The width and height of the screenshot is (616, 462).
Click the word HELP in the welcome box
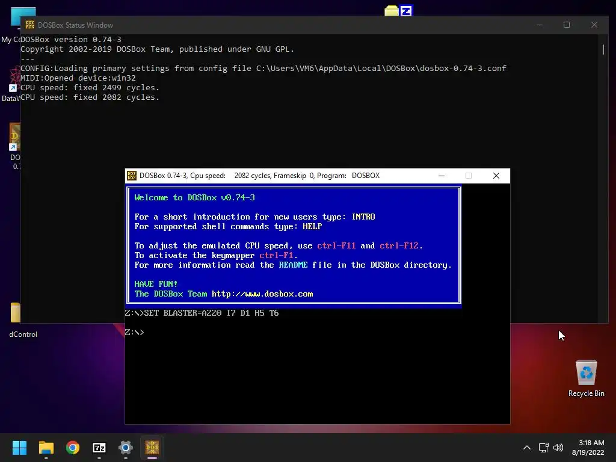(312, 227)
